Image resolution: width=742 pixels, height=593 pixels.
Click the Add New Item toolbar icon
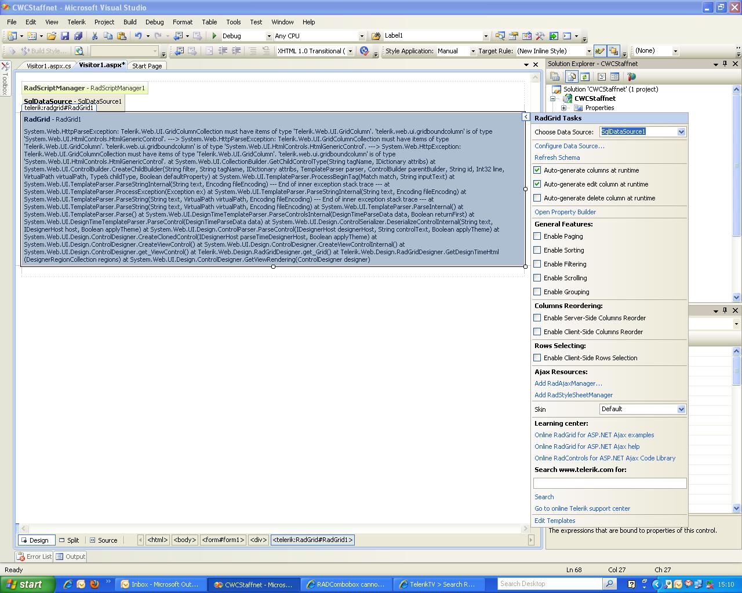[32, 36]
